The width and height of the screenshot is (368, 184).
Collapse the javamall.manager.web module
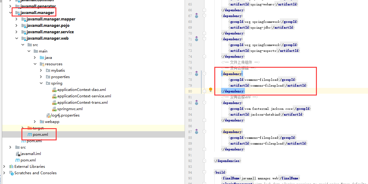17,38
